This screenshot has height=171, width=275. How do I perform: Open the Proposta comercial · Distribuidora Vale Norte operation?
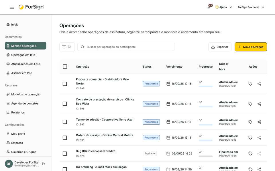(x=102, y=81)
